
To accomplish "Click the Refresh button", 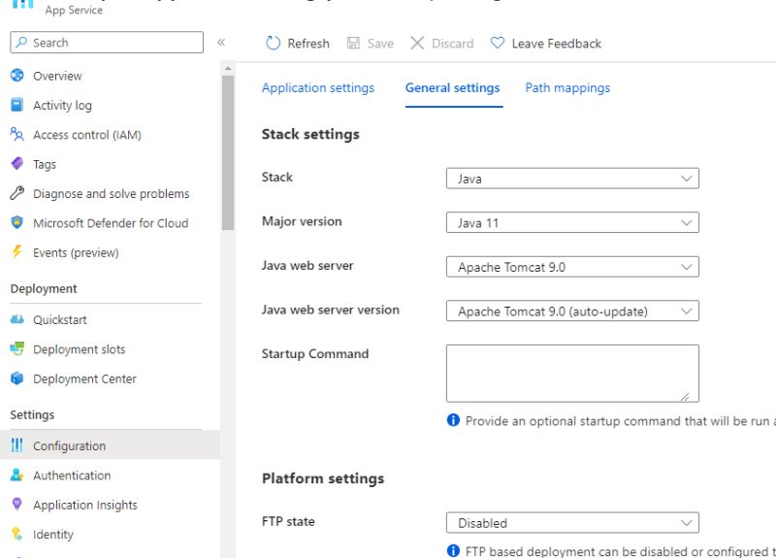I will (298, 44).
